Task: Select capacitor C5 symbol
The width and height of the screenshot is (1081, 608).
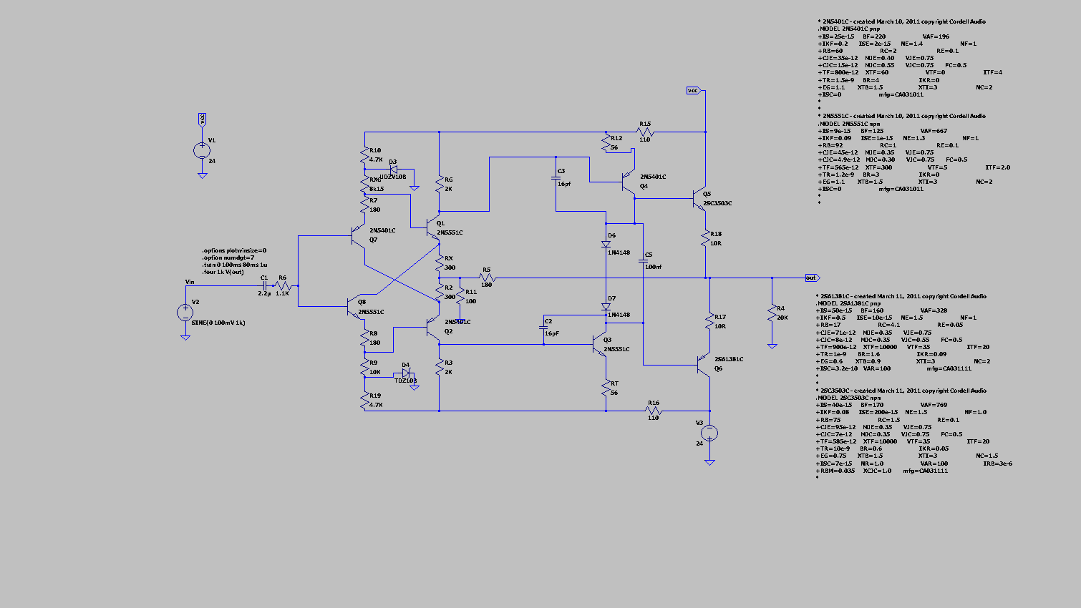Action: [x=643, y=261]
